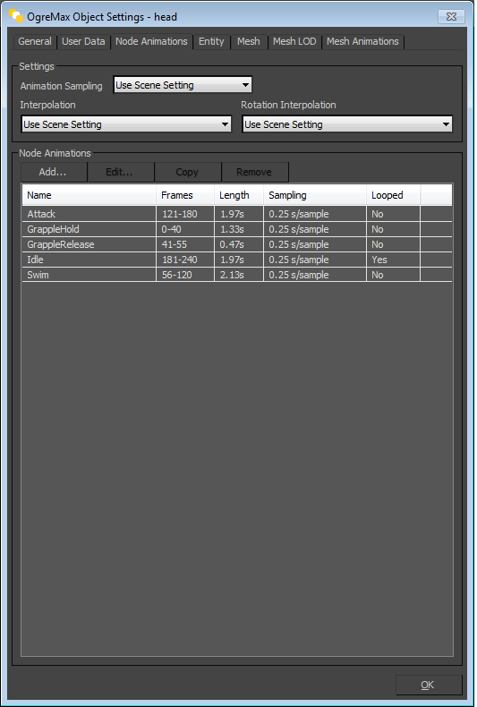Switch to the User Data tab
The image size is (477, 707).
point(83,41)
